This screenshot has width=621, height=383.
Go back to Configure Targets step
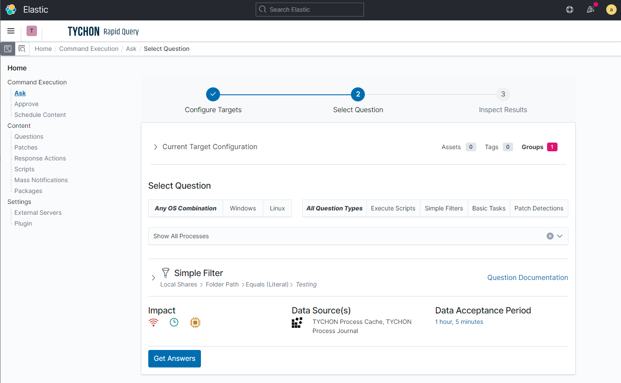tap(213, 94)
